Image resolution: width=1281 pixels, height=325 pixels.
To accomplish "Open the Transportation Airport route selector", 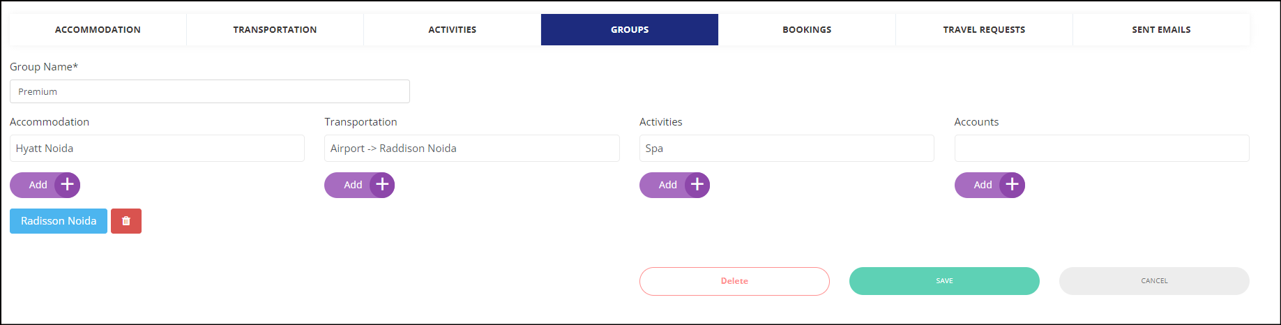I will tap(472, 148).
